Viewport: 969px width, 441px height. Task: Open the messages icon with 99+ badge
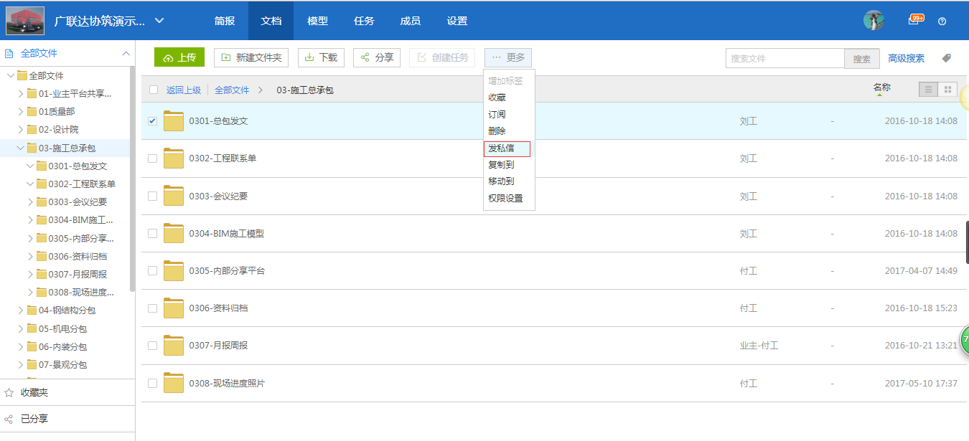(x=916, y=21)
